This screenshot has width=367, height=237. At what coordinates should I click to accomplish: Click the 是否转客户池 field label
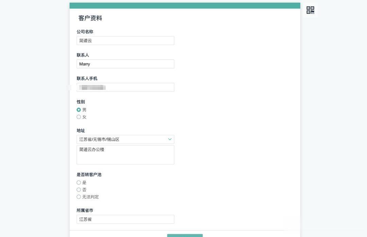coord(89,175)
